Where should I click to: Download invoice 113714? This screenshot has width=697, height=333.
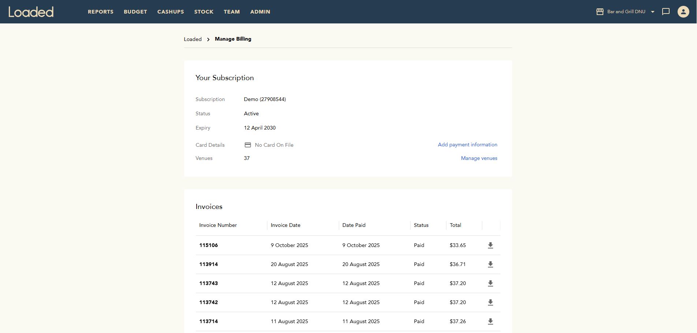[491, 321]
